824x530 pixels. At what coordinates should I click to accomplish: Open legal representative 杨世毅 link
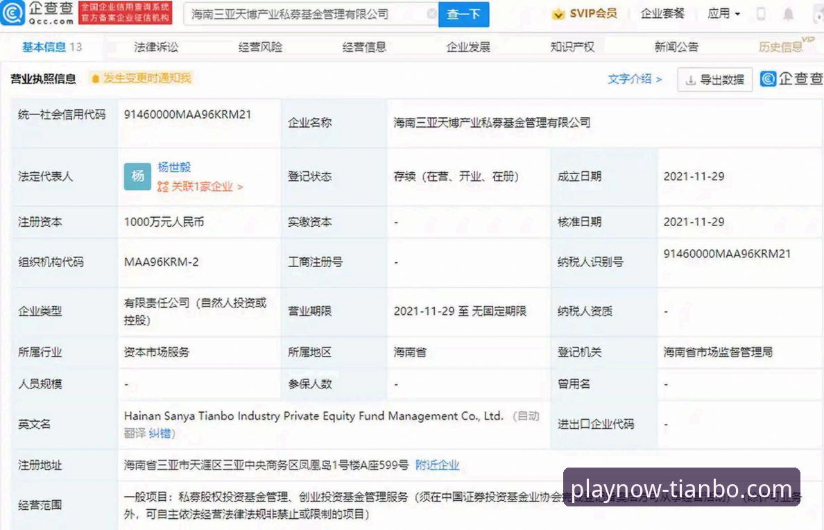click(174, 167)
